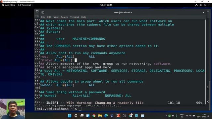
Task: Click the '%wheel ALL=(ALL) ALL' line
Action: (68, 85)
